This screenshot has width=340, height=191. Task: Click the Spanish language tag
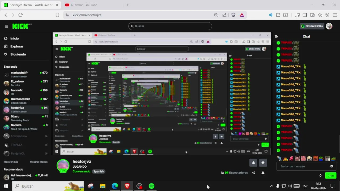coord(99,171)
